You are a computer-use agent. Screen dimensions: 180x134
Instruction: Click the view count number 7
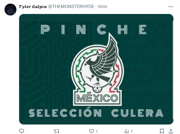(132, 131)
